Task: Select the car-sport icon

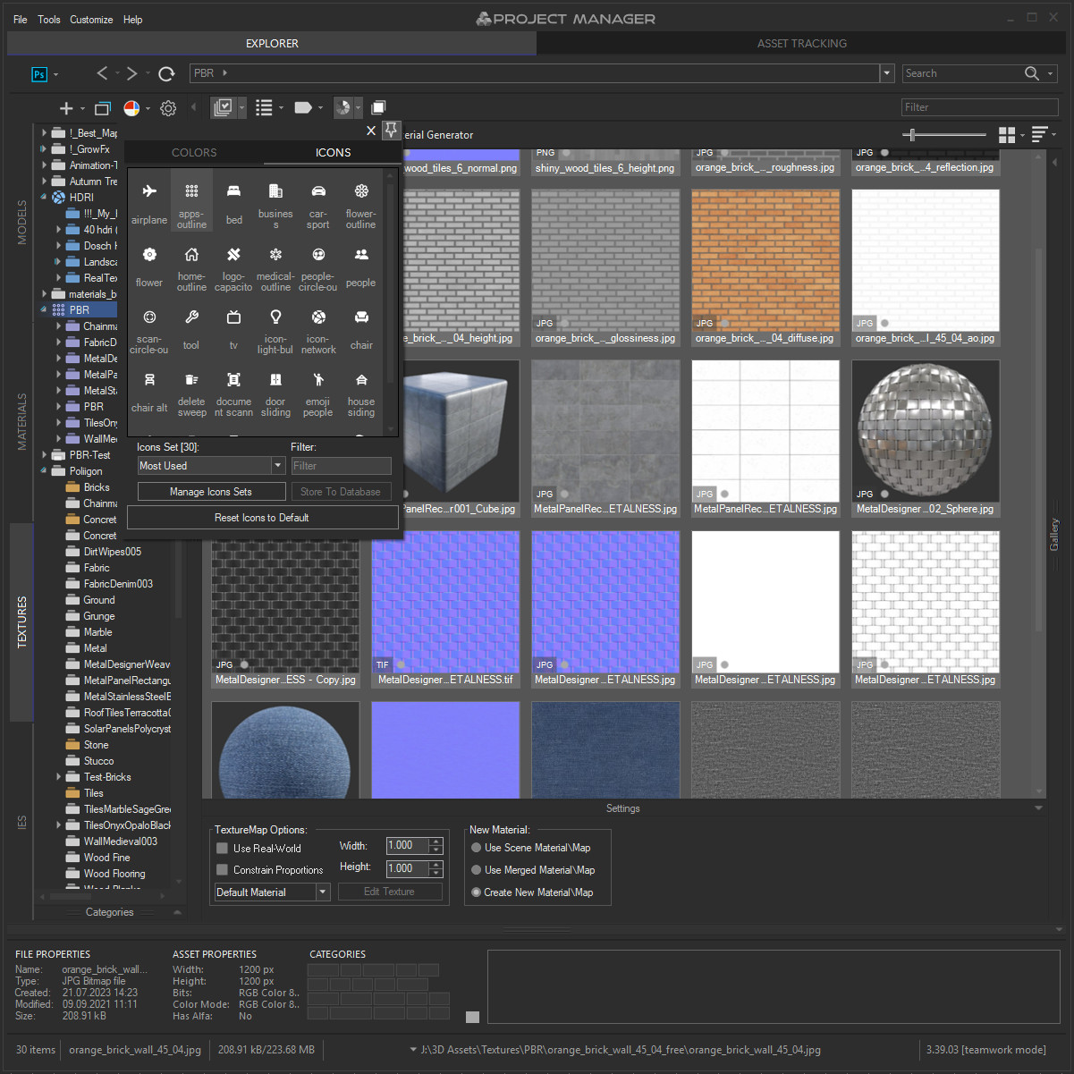Action: click(x=318, y=202)
